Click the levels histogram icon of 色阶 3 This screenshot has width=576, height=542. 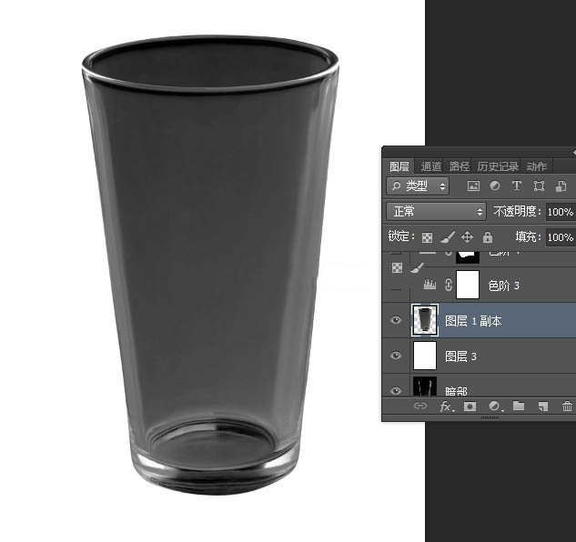429,285
